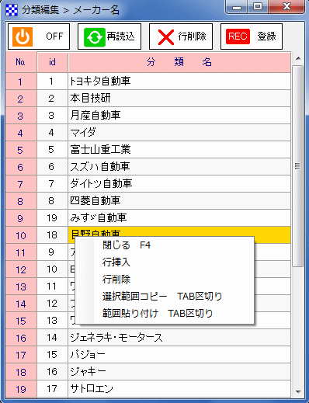Screen dimensions: 309x403
Task: Click the orange power OFF icon
Action: pyautogui.click(x=23, y=36)
